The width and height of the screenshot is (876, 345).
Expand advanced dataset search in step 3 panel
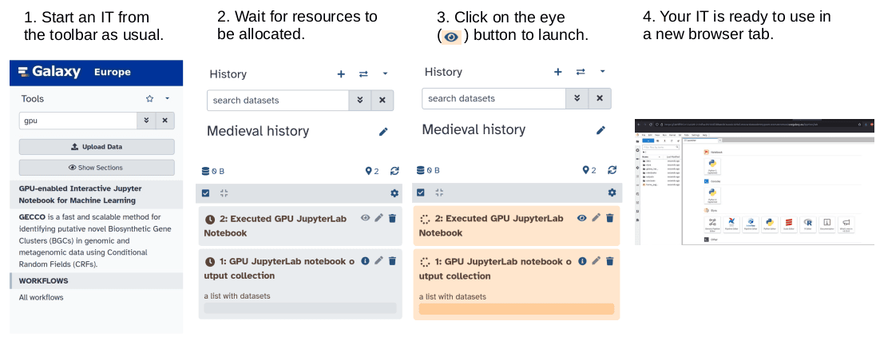[577, 98]
